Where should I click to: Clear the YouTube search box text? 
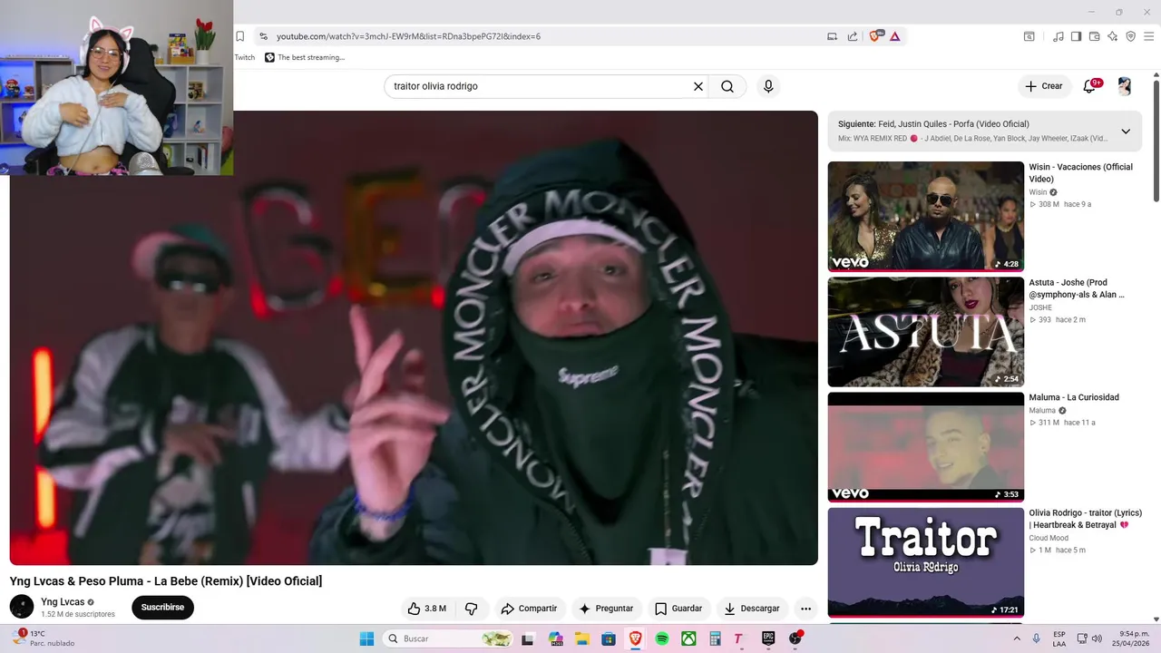click(x=698, y=86)
